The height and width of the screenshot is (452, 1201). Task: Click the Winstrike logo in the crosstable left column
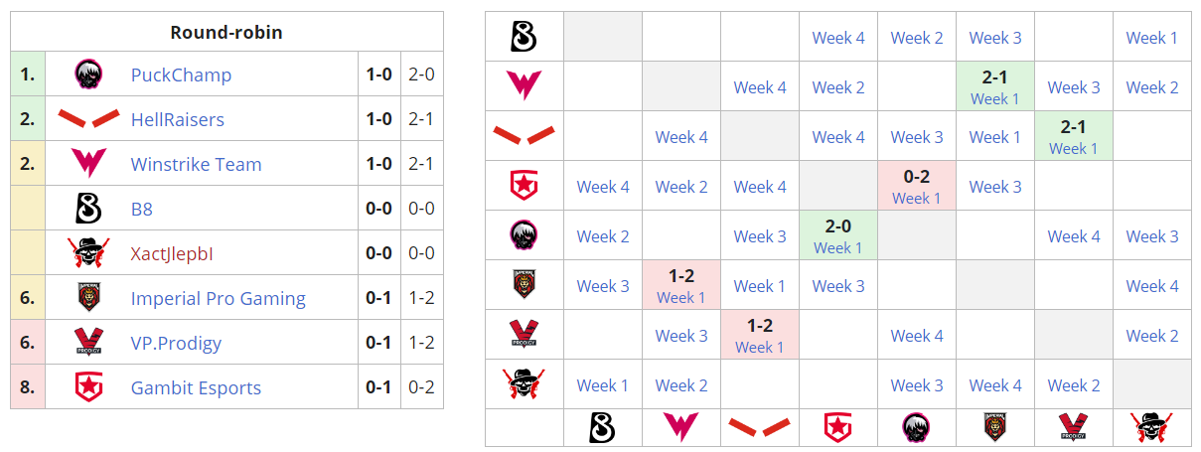tap(524, 86)
